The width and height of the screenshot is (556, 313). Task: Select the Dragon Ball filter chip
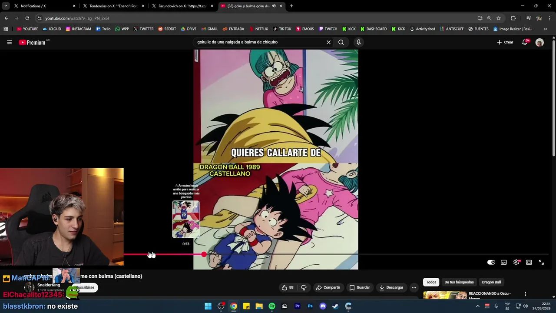click(491, 282)
